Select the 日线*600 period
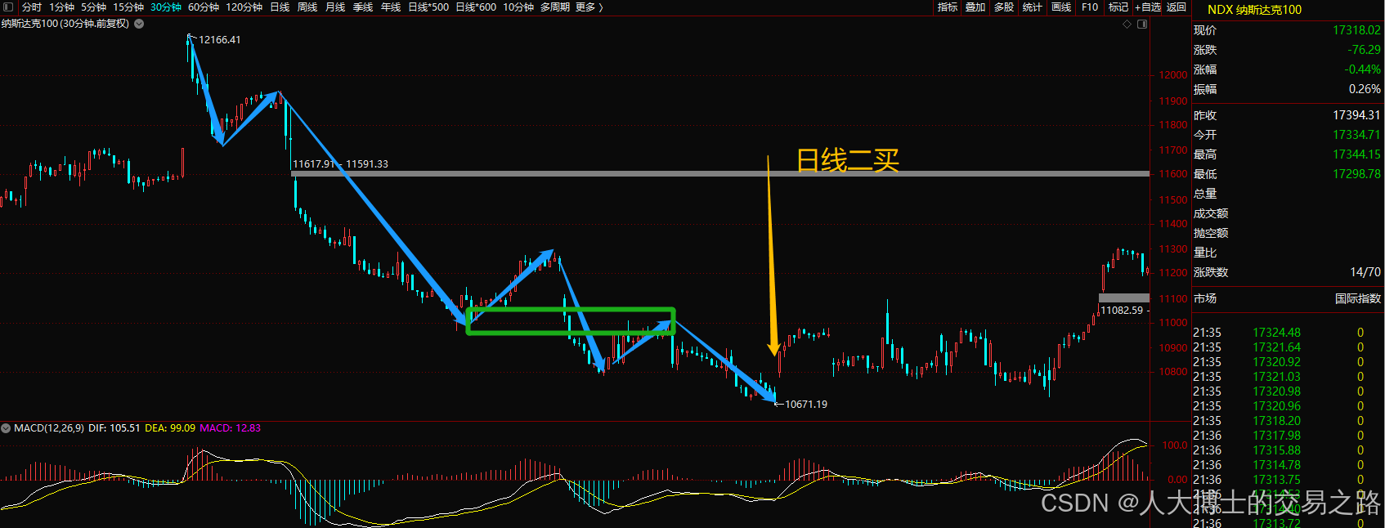This screenshot has height=528, width=1385. 476,7
